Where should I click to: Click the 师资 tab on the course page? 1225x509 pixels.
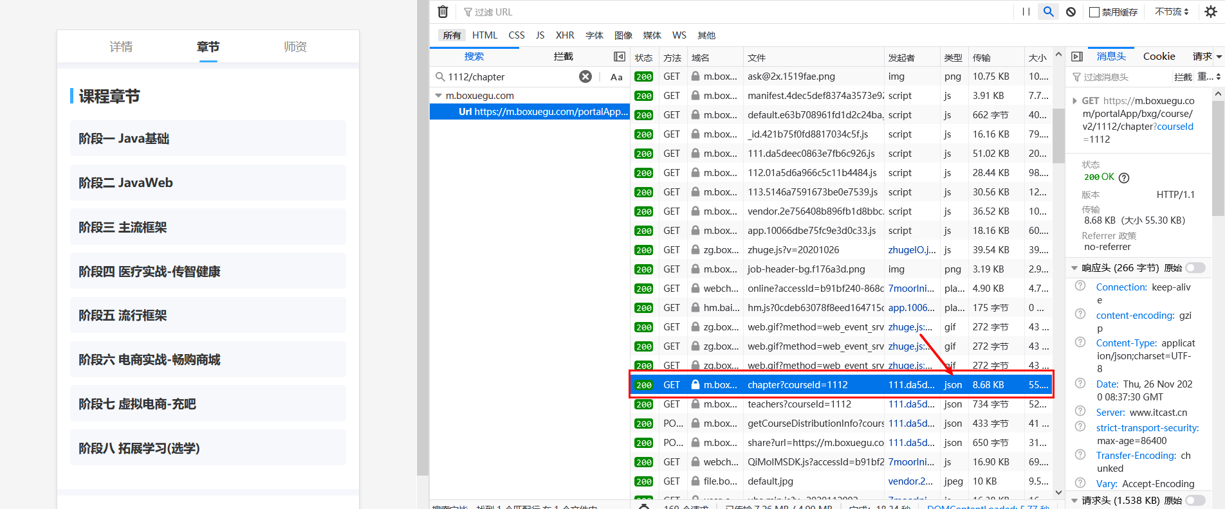pyautogui.click(x=295, y=47)
